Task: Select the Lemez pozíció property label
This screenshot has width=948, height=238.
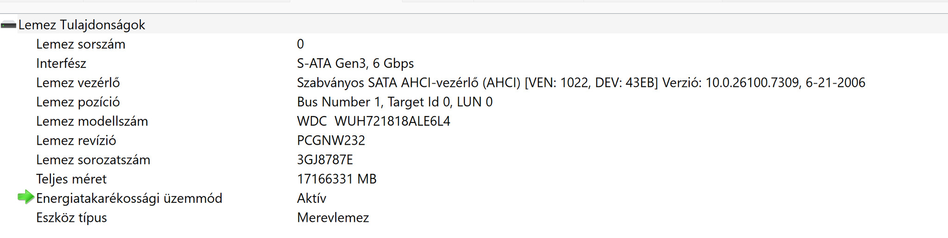Action: tap(78, 102)
